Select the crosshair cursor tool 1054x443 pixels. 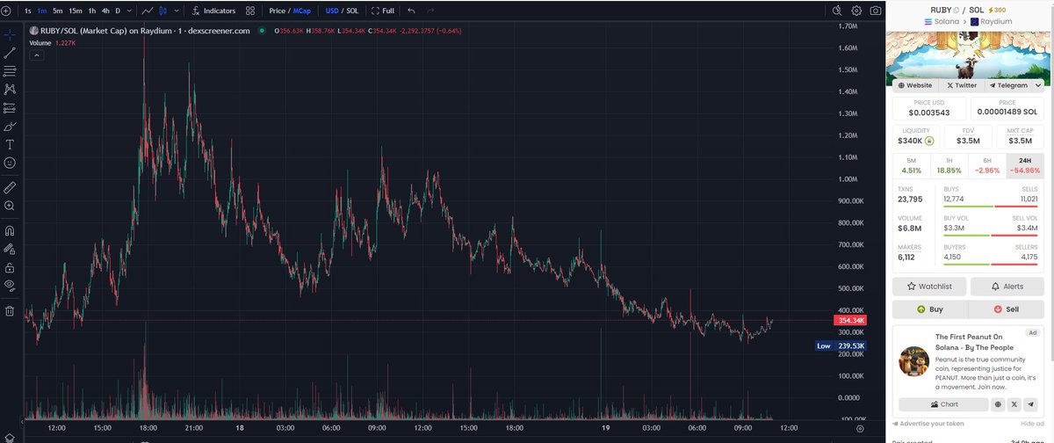10,34
